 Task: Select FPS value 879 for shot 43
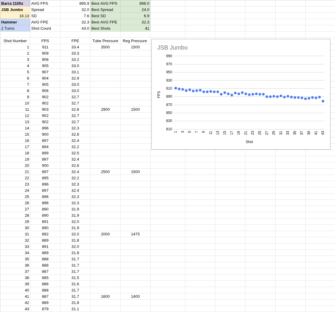click(45, 309)
